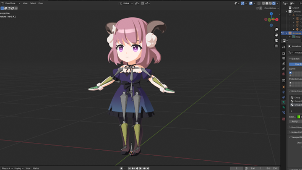This screenshot has width=302, height=170.
Task: Open the Pose Mode dropdown
Action: 11,3
